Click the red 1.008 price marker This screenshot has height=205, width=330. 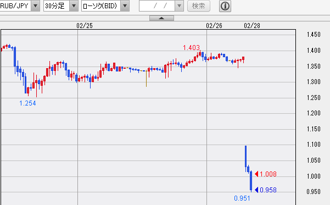[x=266, y=174]
